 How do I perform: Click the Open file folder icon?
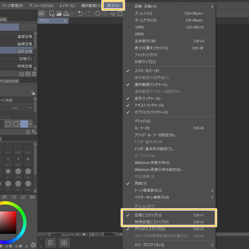[59, 14]
